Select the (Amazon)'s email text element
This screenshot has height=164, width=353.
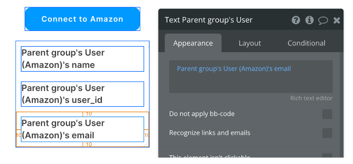(x=83, y=129)
